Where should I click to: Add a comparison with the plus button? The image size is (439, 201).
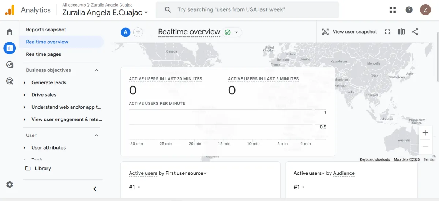pos(138,32)
